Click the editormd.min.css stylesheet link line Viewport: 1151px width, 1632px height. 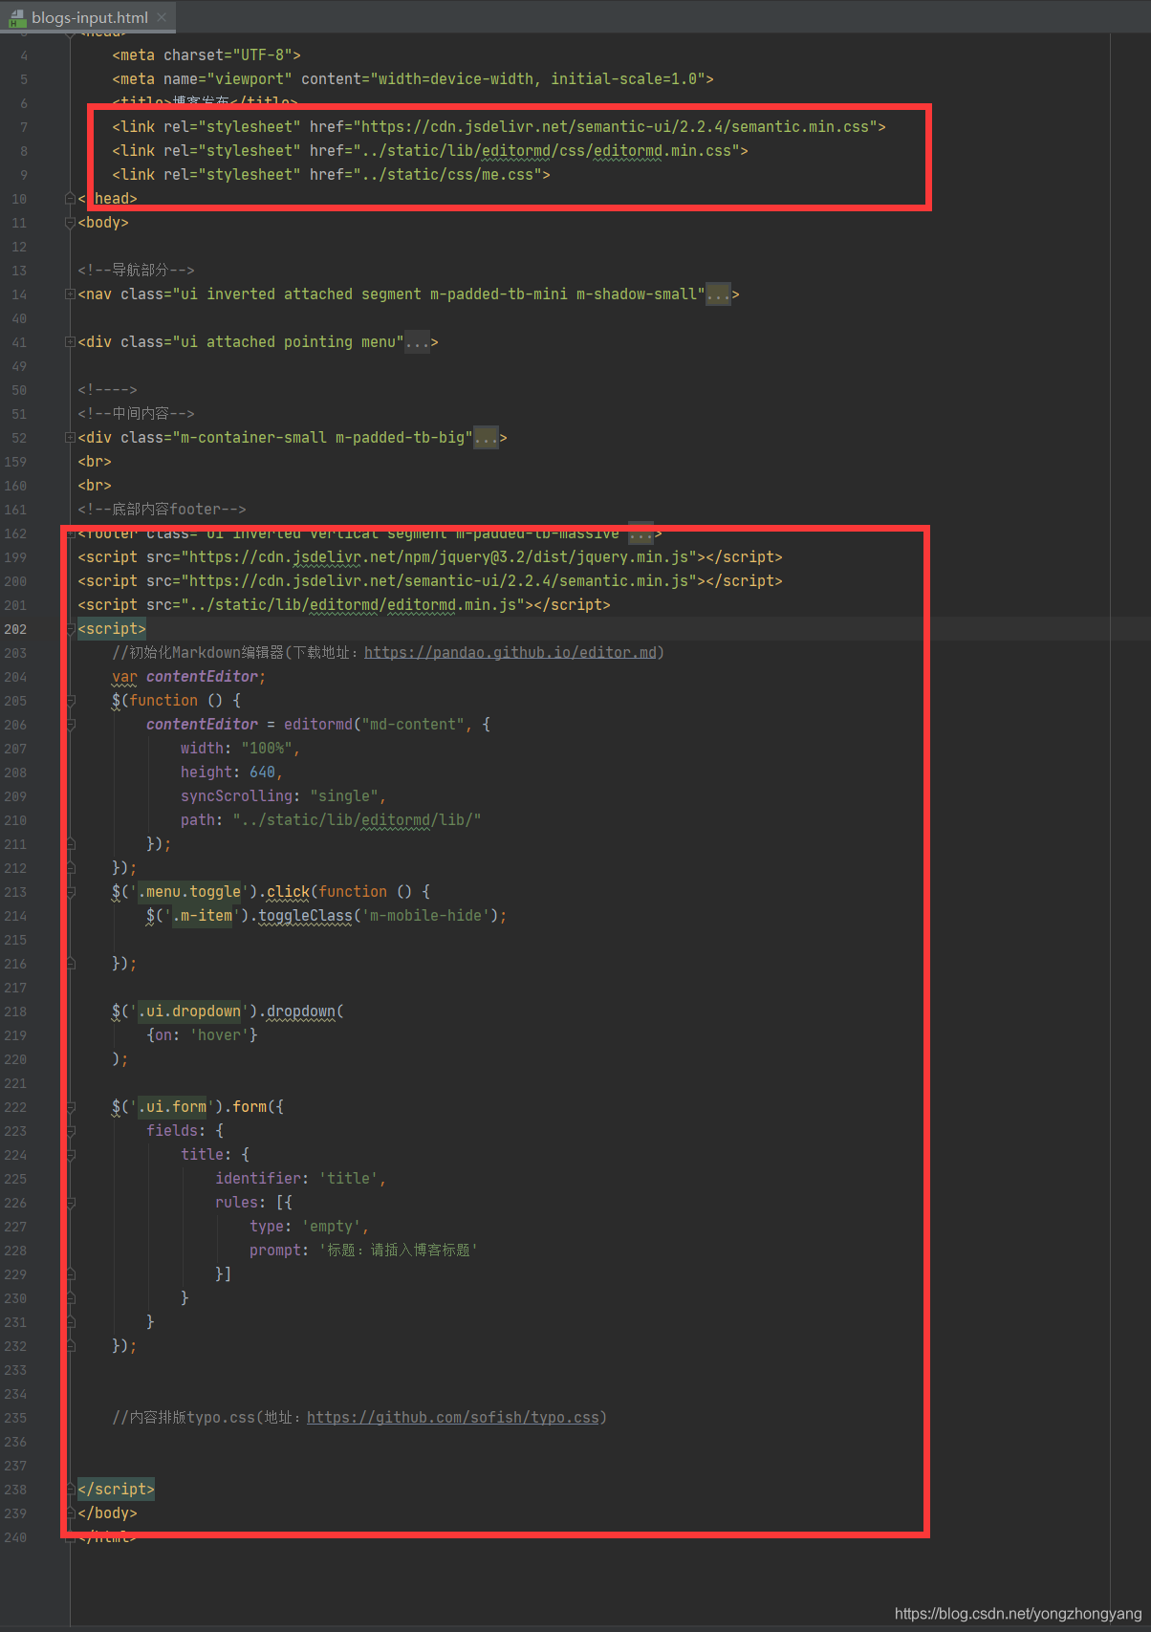click(430, 151)
